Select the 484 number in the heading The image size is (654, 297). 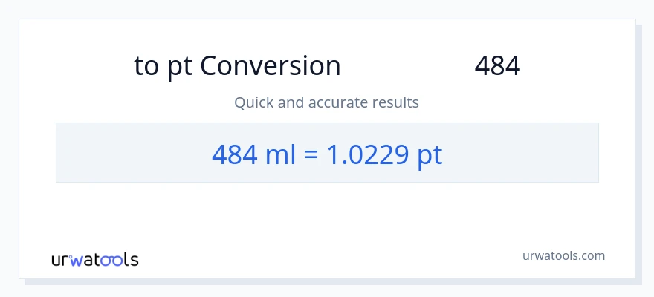tap(497, 66)
